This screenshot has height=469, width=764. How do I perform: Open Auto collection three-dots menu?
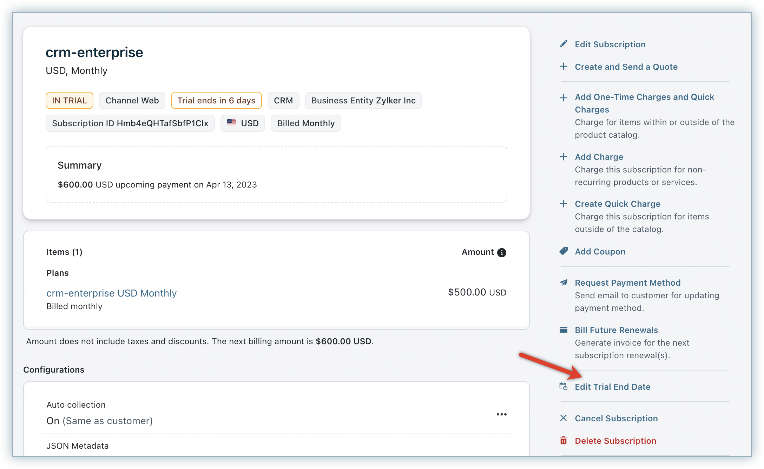point(501,414)
